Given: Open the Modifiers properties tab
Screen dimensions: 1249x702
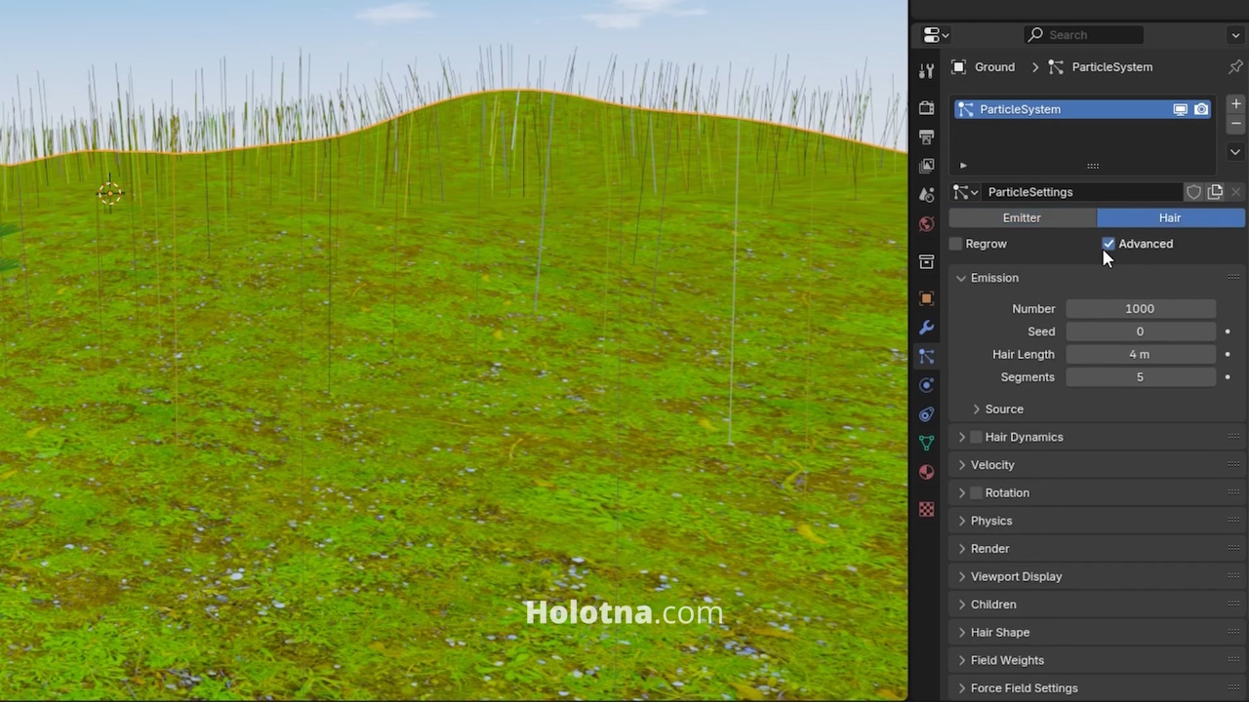Looking at the screenshot, I should coord(926,328).
